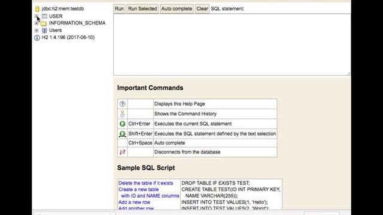Click the 'Important Commands' heading
This screenshot has width=383, height=215.
click(150, 88)
